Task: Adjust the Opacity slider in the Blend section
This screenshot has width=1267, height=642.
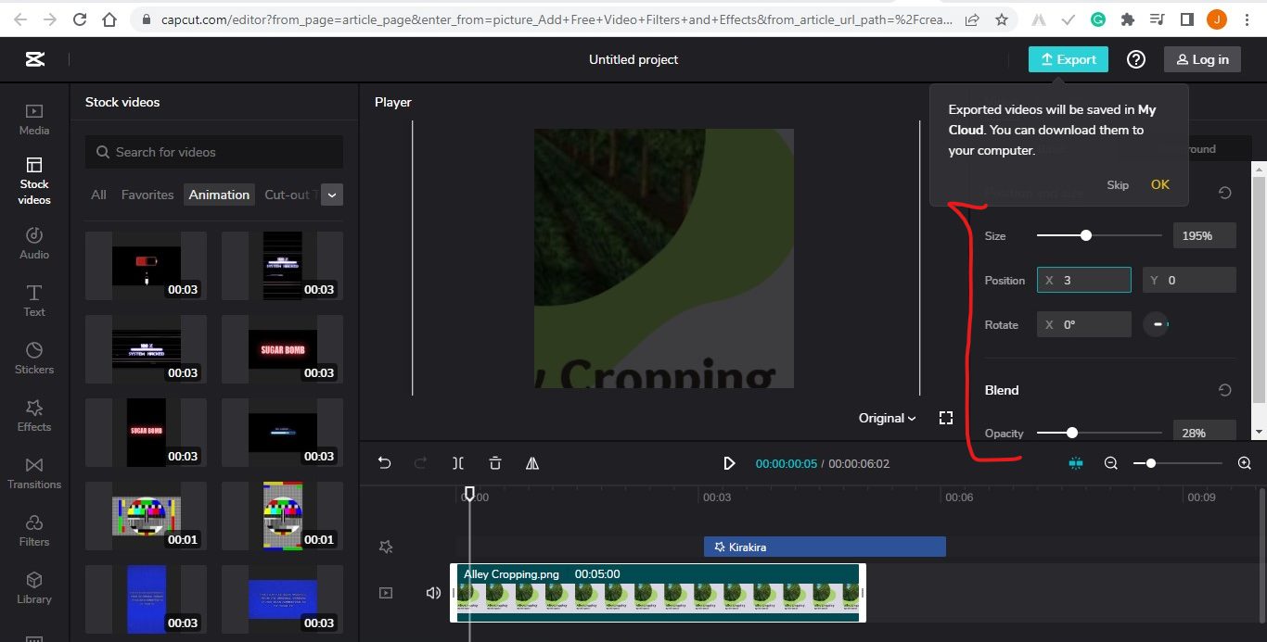Action: [1072, 433]
